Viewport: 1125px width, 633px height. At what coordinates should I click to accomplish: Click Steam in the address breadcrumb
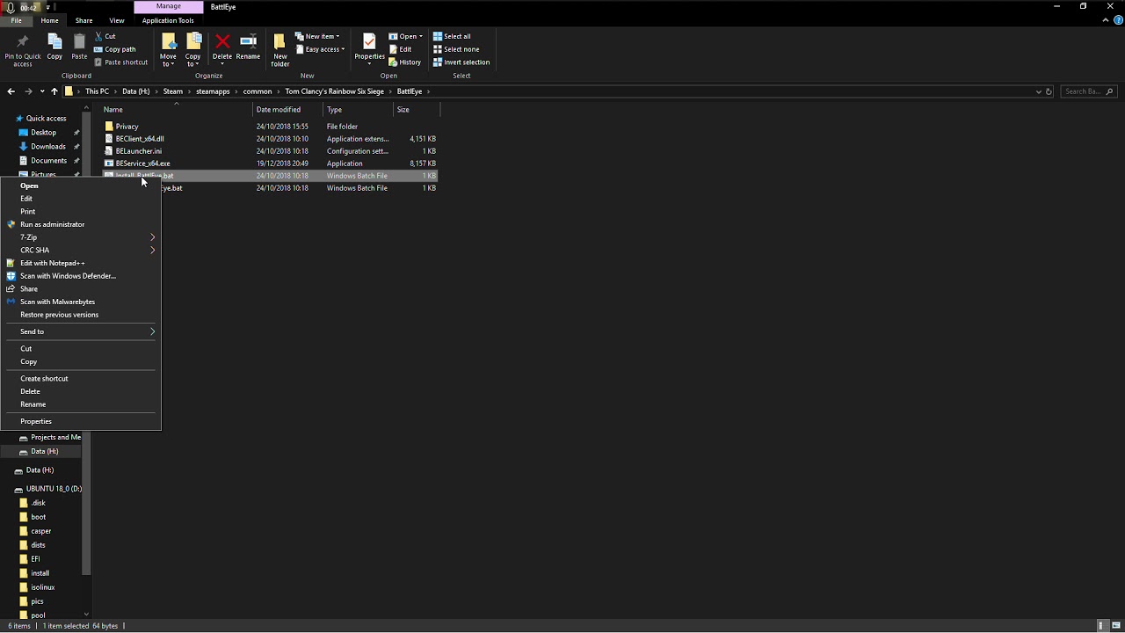pyautogui.click(x=172, y=91)
